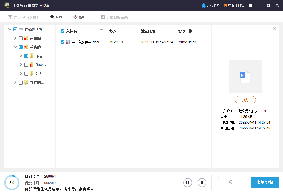The image size is (283, 194).
Task: Click folder icon of 存在... subfolder
Action: click(x=32, y=56)
